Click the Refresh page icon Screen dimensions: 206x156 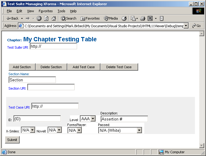[x=46, y=18]
